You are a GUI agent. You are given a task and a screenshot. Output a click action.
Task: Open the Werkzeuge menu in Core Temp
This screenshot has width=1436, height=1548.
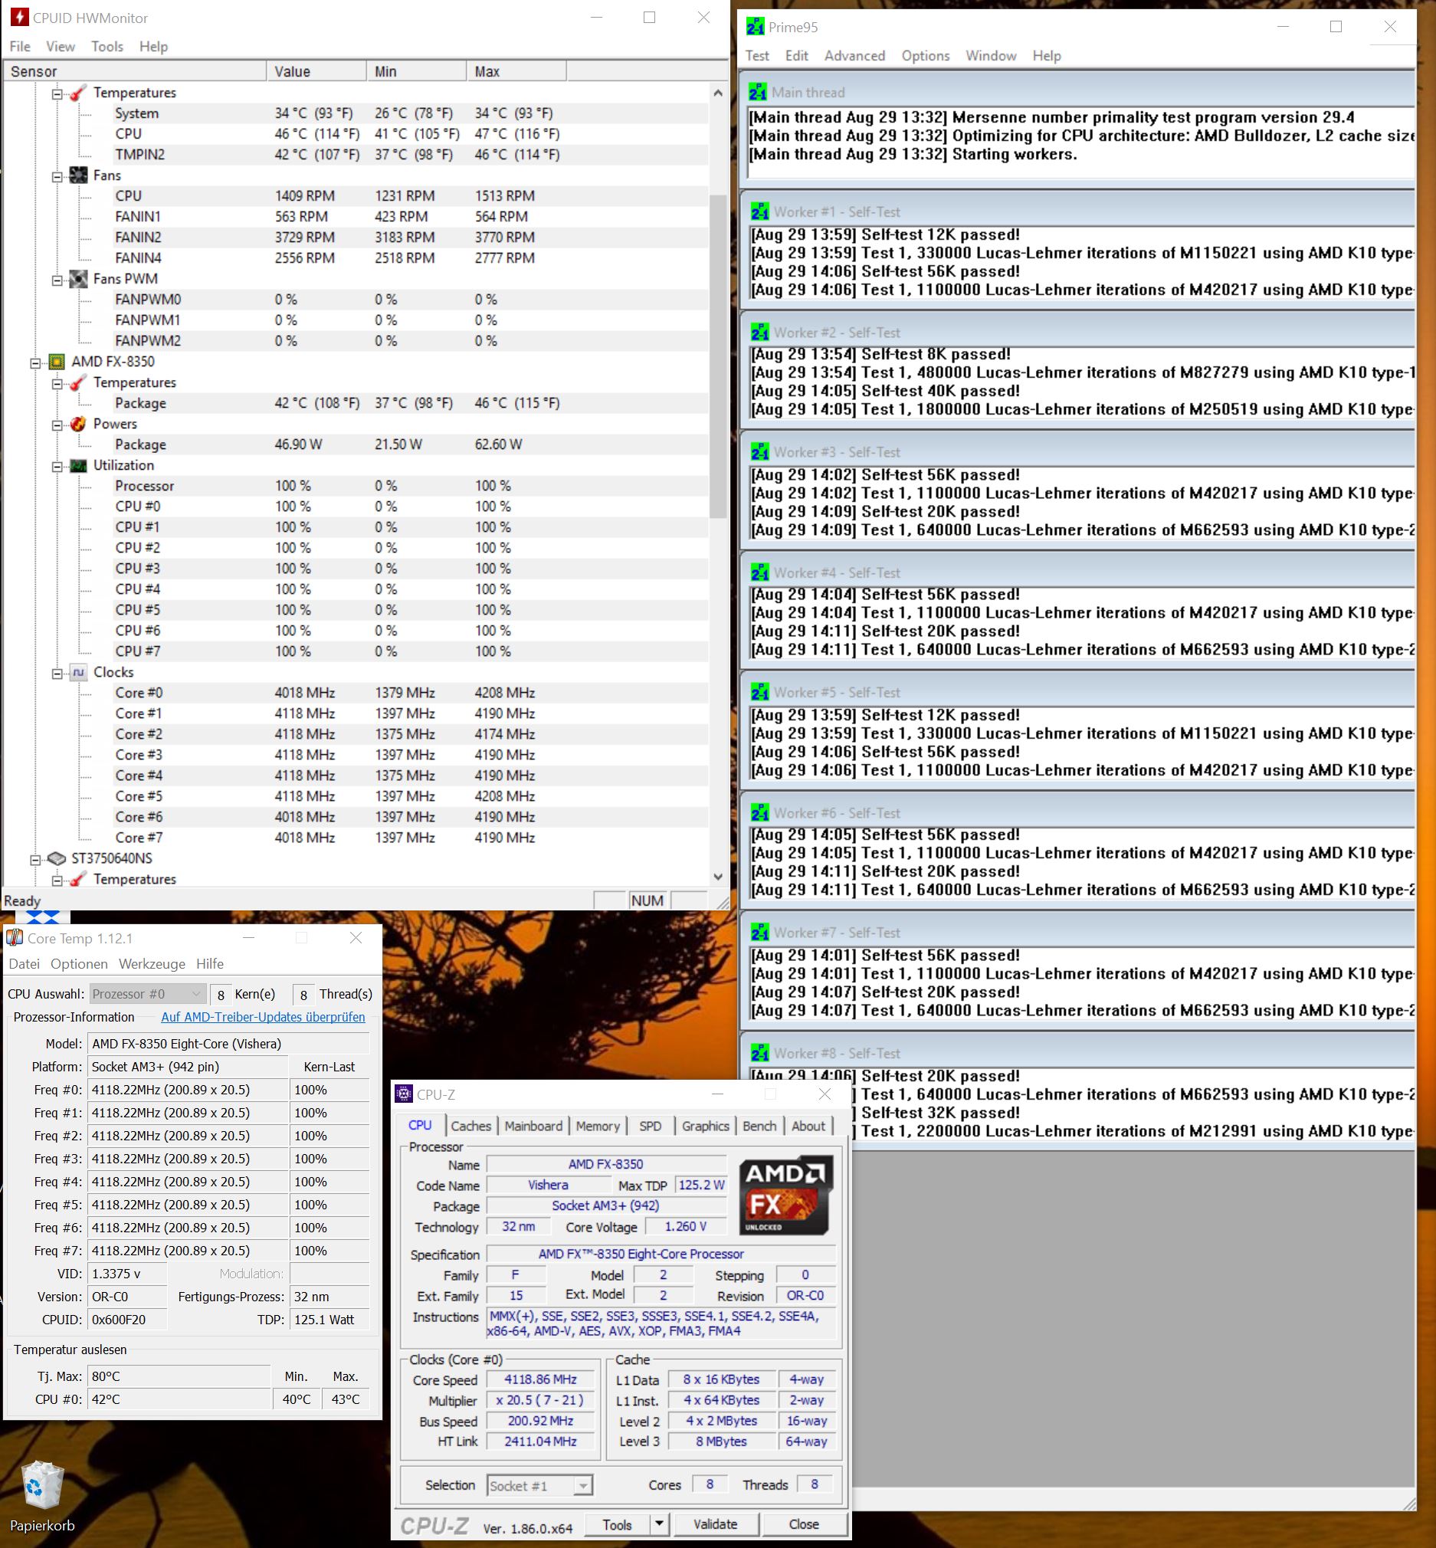[x=152, y=963]
